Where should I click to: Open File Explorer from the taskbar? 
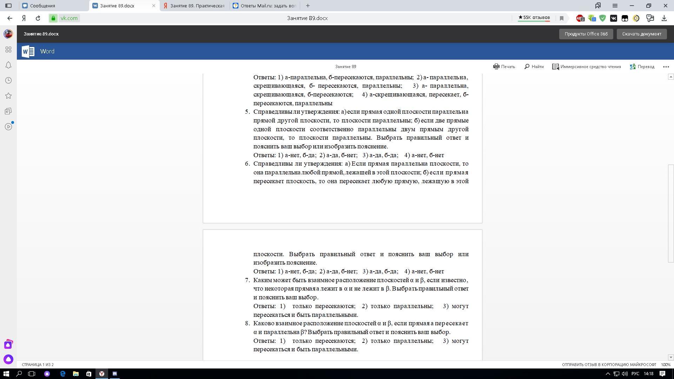coord(75,374)
